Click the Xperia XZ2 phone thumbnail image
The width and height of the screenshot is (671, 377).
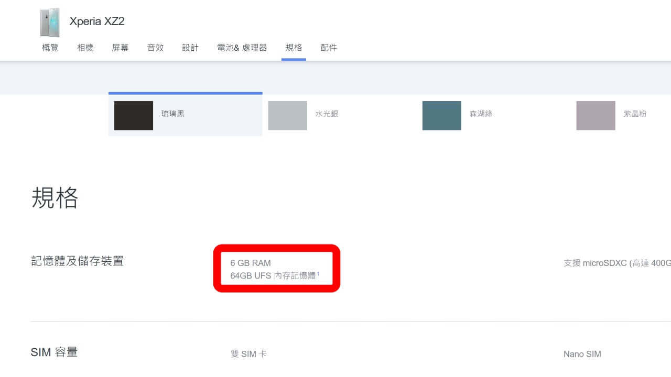[x=50, y=22]
